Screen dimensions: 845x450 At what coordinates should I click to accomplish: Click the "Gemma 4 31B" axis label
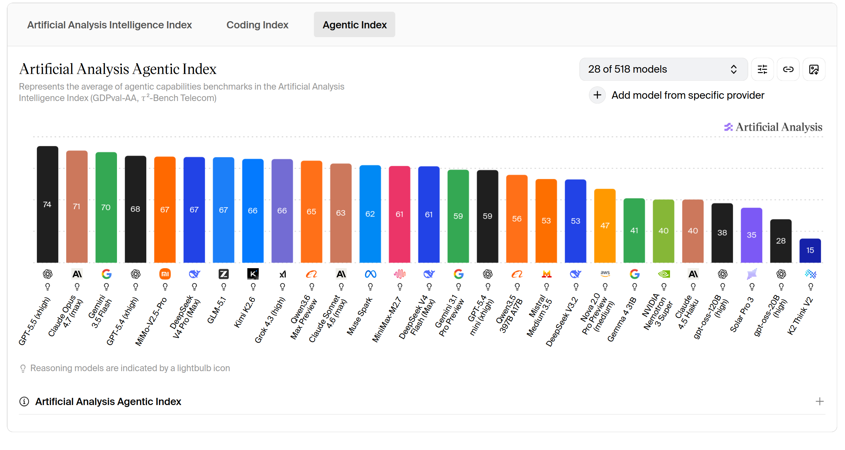pyautogui.click(x=622, y=319)
